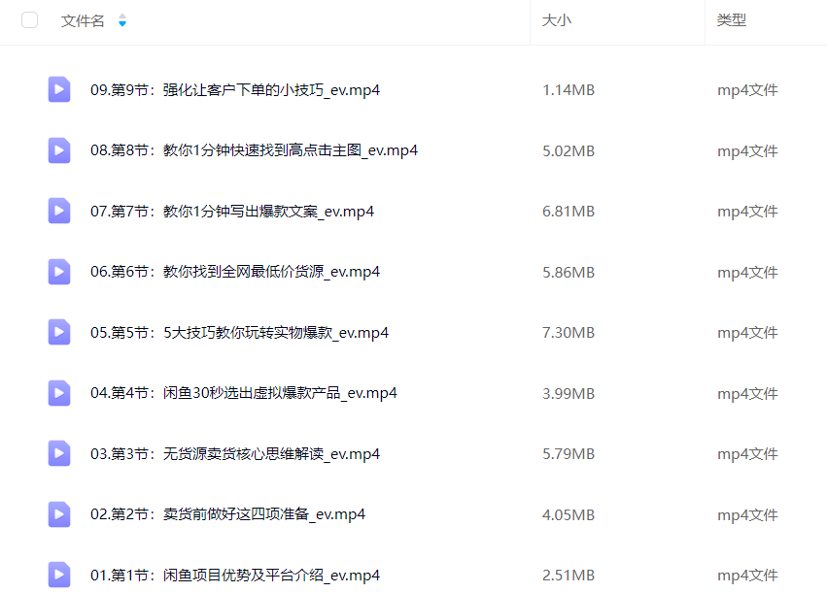Screen dimensions: 827x593
Task: Open 01.第1节：闲鱼项目优势及平台介绍_ev.mp4
Action: [x=235, y=576]
